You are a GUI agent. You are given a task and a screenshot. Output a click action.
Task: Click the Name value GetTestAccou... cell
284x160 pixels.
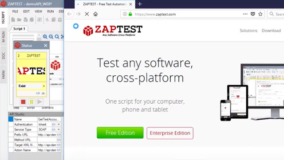pyautogui.click(x=49, y=119)
